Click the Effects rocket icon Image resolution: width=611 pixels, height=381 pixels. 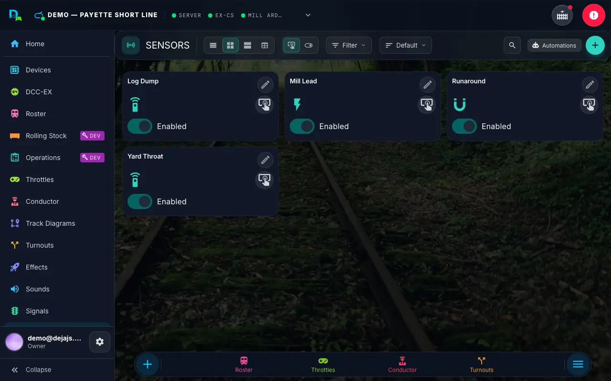click(x=15, y=267)
